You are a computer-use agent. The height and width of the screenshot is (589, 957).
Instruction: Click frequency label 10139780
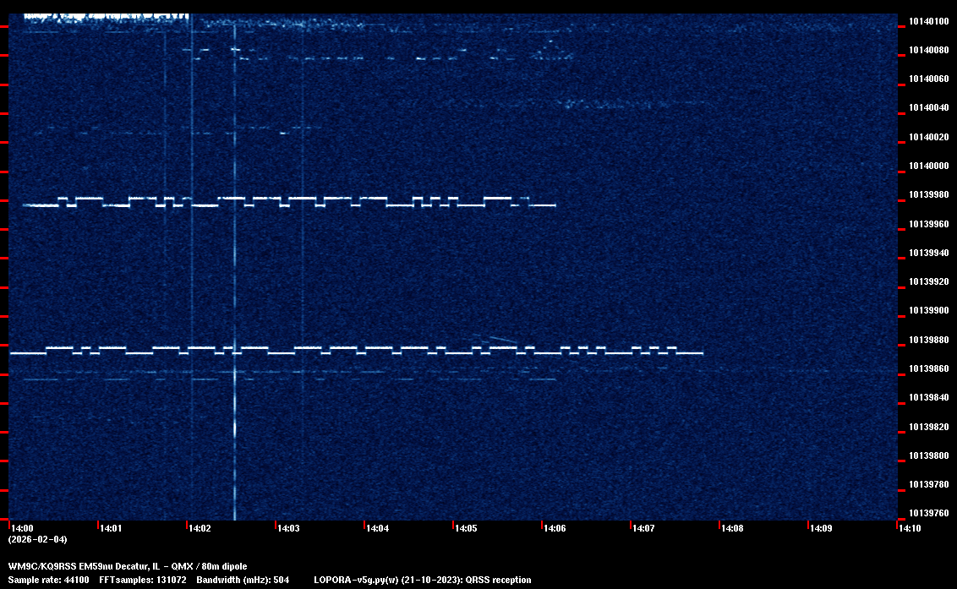coord(929,484)
